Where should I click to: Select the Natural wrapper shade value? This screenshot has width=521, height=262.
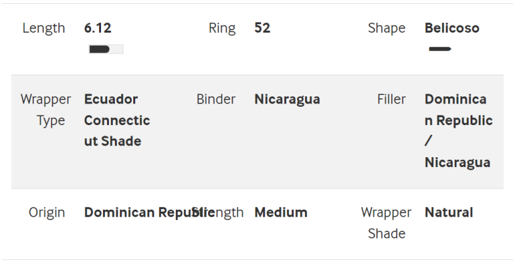click(449, 213)
